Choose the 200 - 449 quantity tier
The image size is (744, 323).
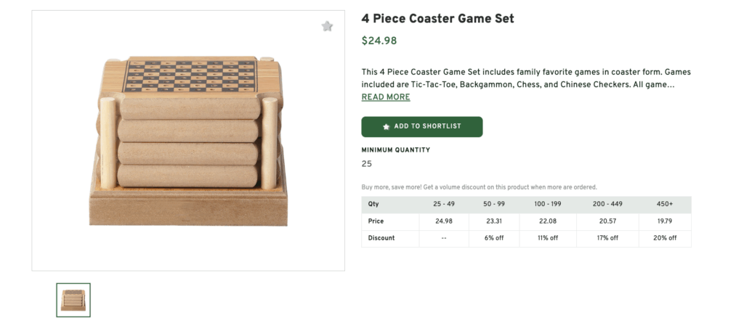pos(607,204)
